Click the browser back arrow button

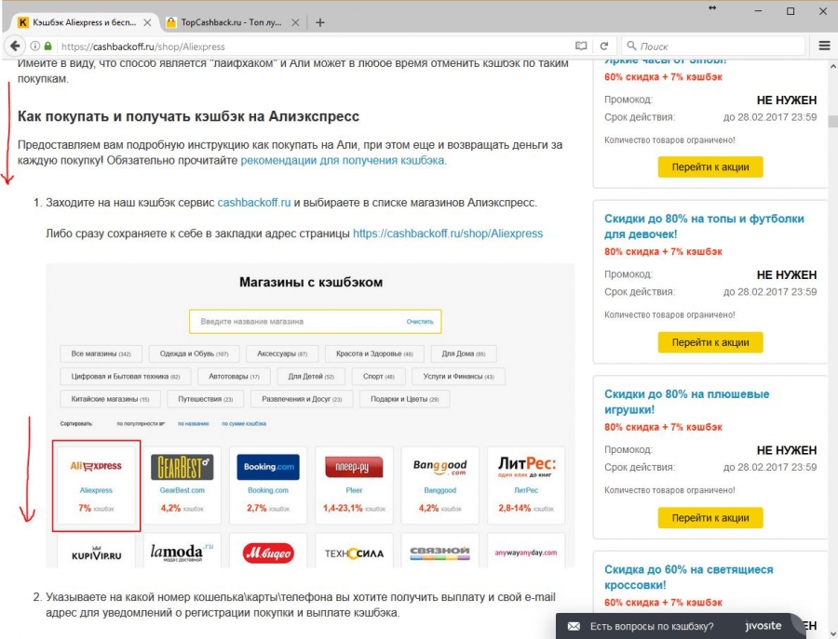15,46
